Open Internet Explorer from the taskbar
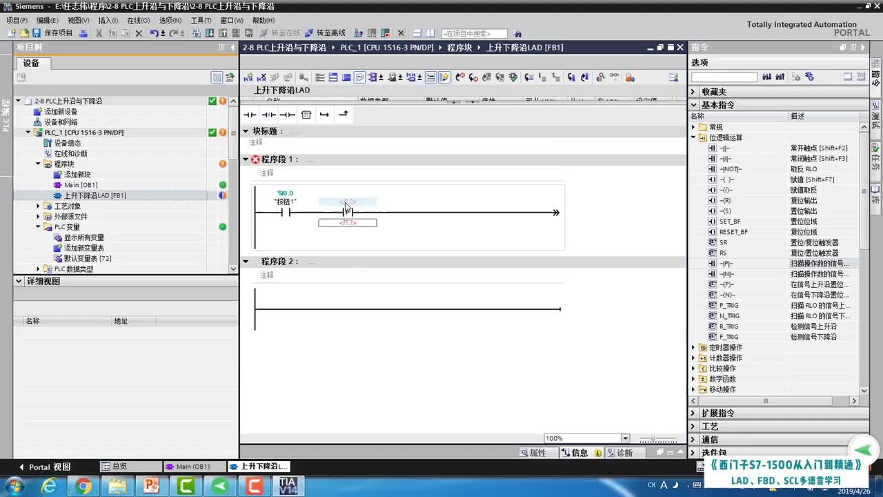 49,486
